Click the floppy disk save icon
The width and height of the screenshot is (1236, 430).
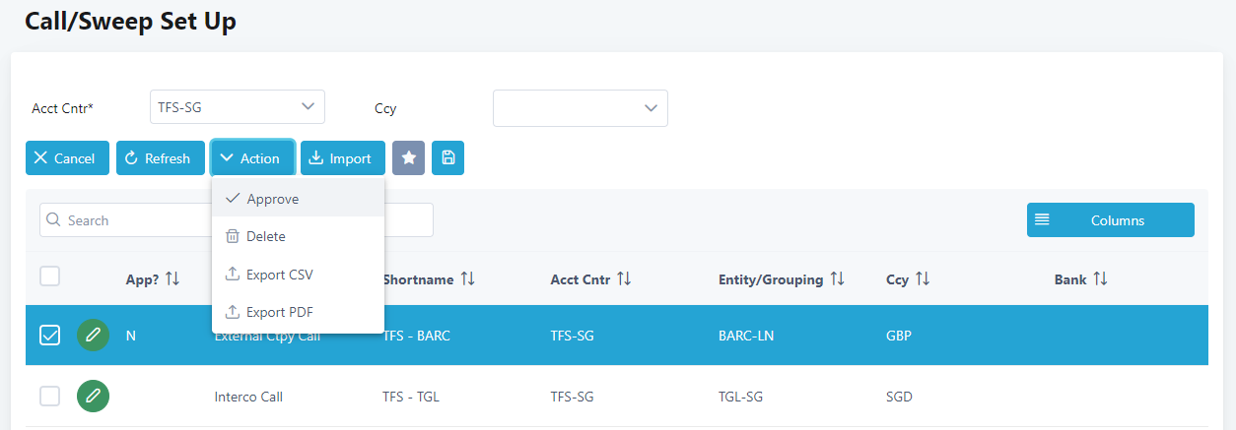point(447,158)
